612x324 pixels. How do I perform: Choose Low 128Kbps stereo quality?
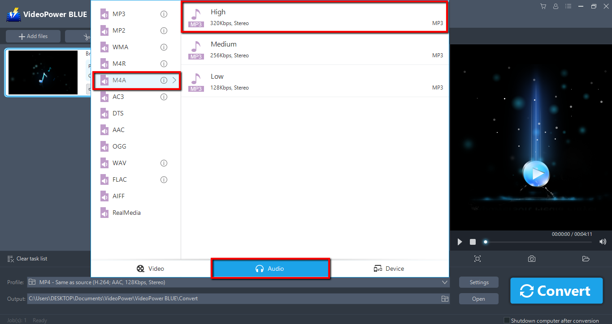[x=315, y=81]
